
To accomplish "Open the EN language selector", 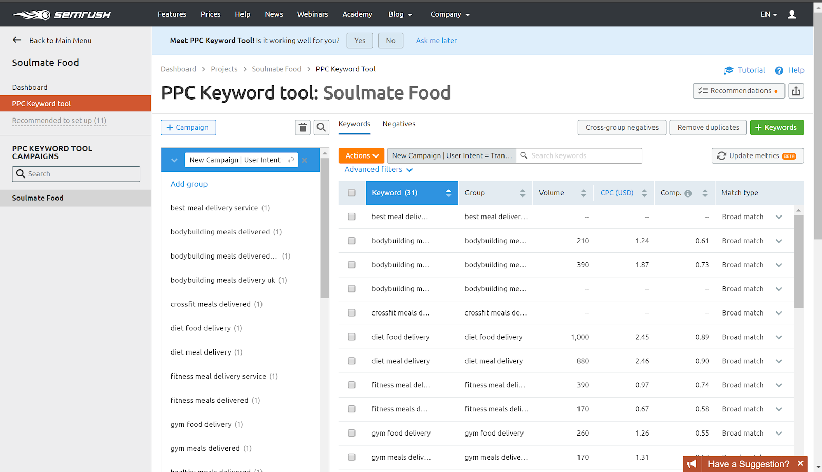I will click(769, 14).
